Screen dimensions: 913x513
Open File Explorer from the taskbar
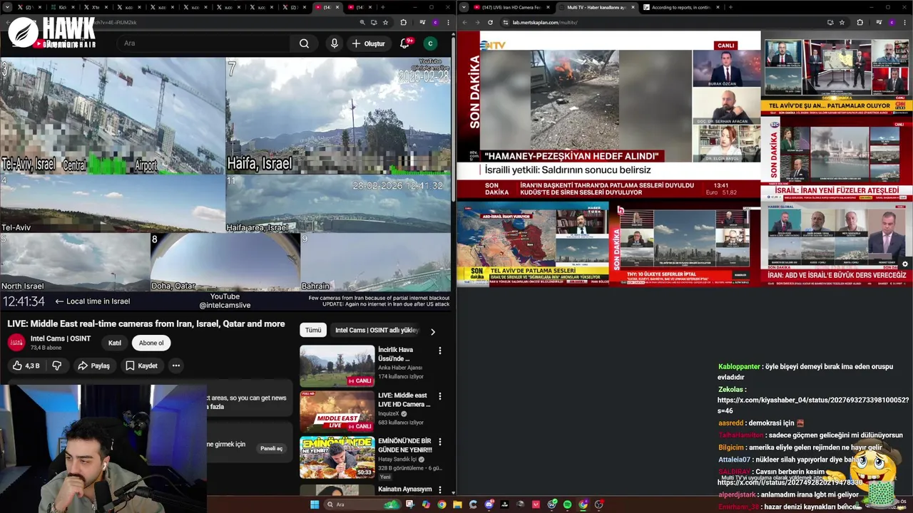point(457,504)
